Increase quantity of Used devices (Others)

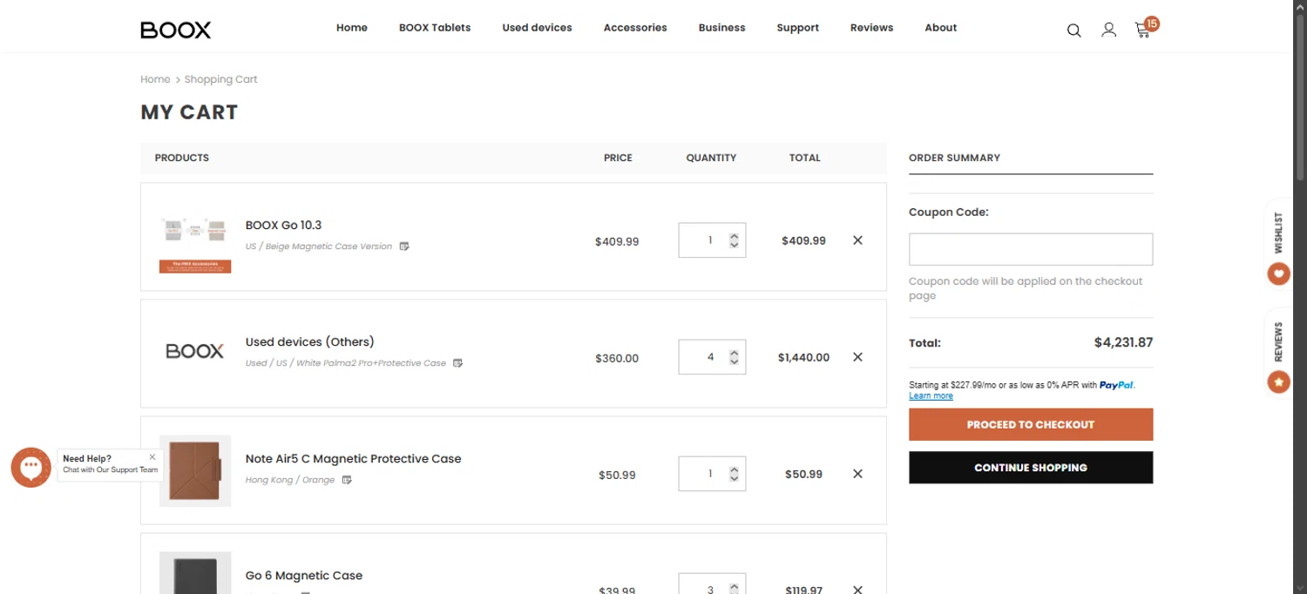pyautogui.click(x=734, y=353)
